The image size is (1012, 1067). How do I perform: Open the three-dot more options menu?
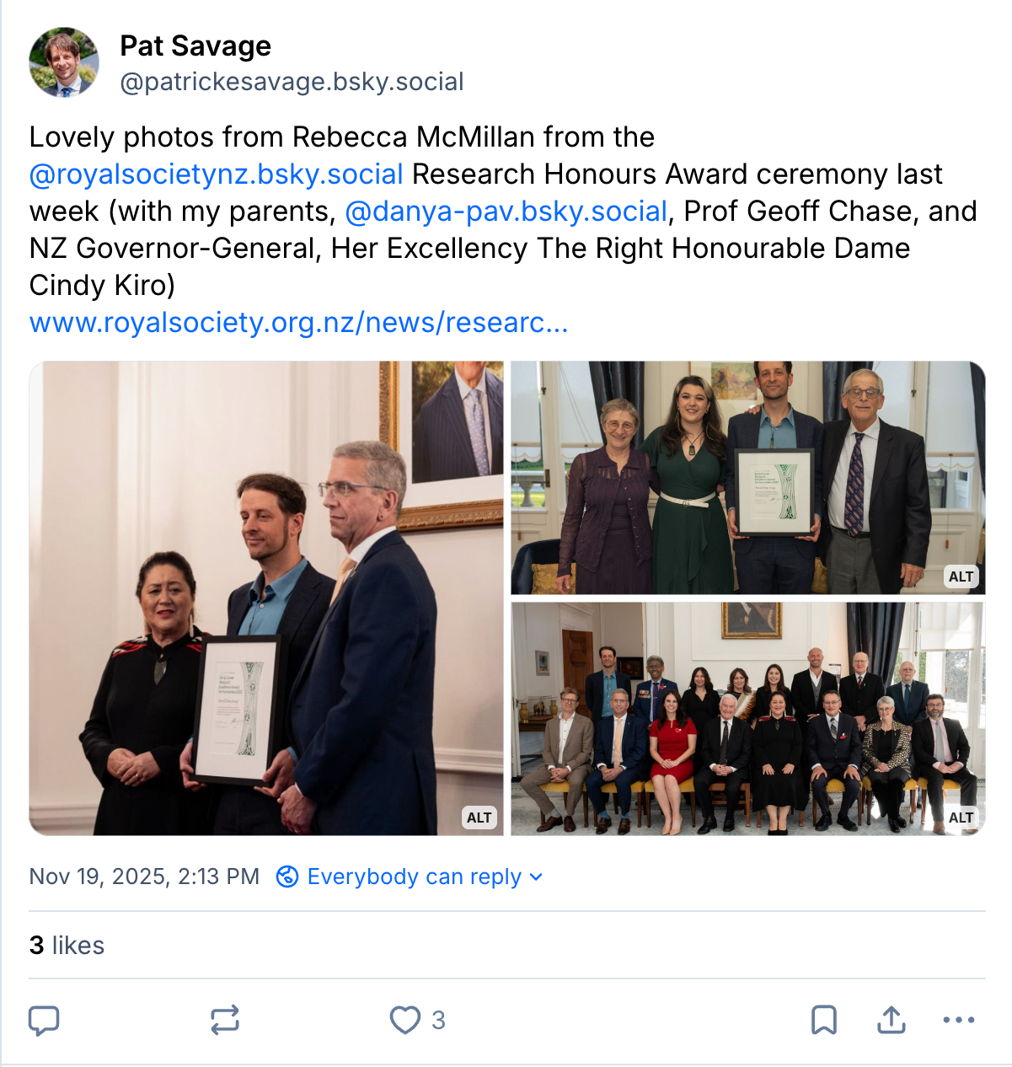pos(958,1020)
